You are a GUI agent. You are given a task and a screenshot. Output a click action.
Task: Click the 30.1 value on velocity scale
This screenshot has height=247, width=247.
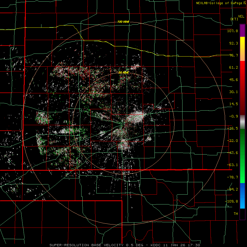point(234,92)
